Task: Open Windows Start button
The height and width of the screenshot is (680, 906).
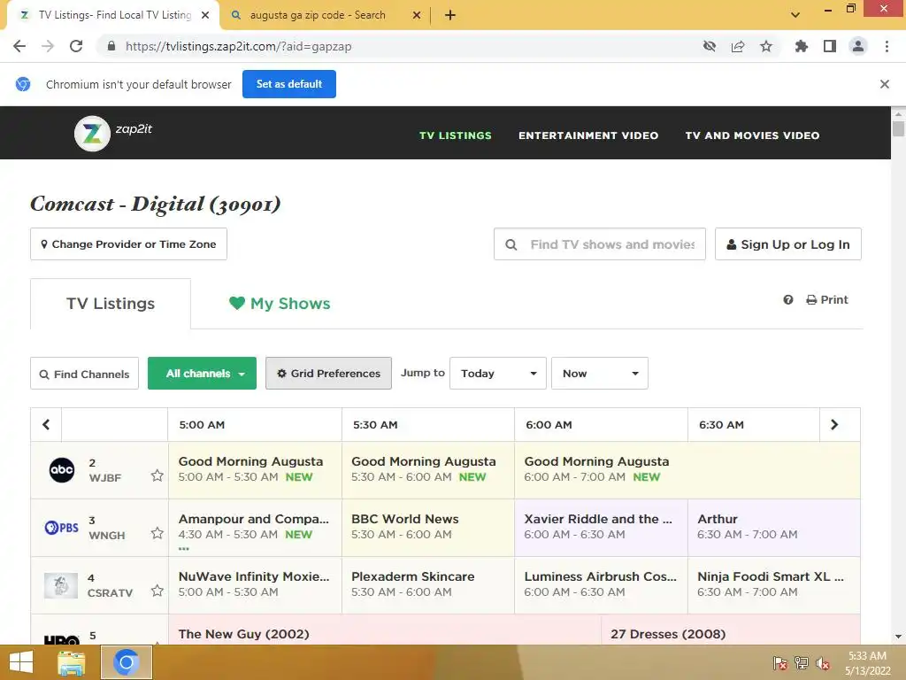Action: click(x=21, y=662)
